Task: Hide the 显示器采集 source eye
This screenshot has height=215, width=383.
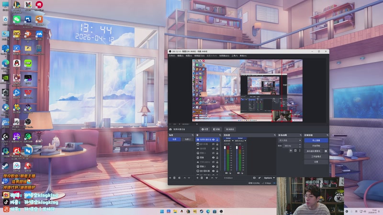Action: point(213,171)
